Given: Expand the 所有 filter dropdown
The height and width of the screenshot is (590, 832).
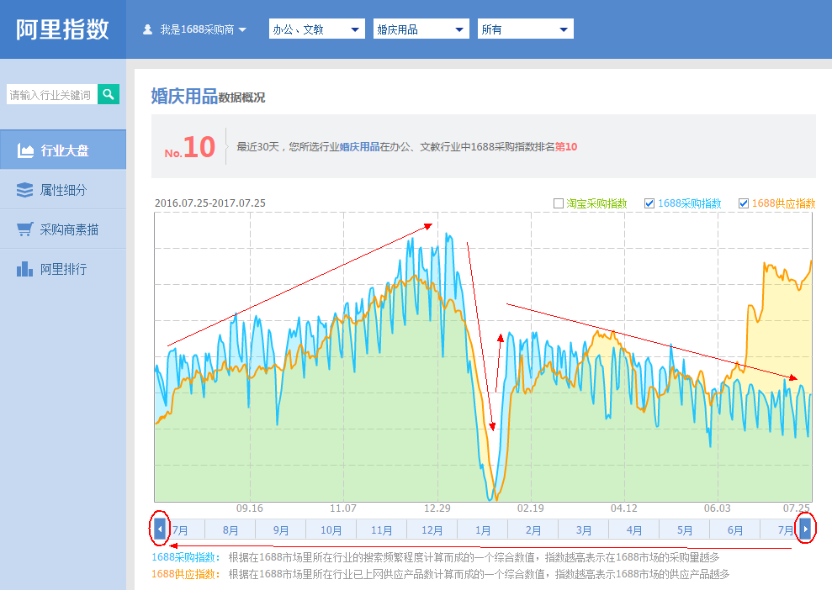Looking at the screenshot, I should click(525, 29).
